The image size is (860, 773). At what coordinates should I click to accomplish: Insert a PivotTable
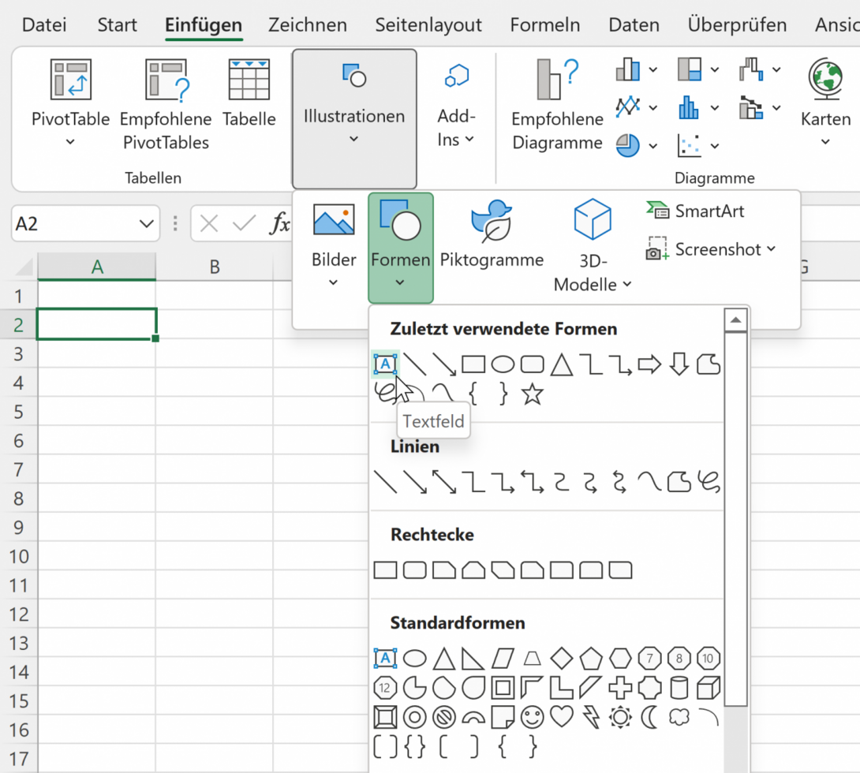pyautogui.click(x=70, y=95)
